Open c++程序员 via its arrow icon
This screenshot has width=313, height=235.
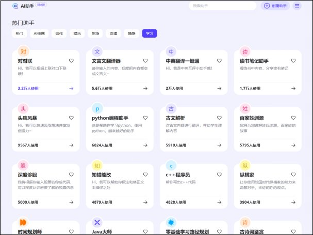pyautogui.click(x=219, y=203)
